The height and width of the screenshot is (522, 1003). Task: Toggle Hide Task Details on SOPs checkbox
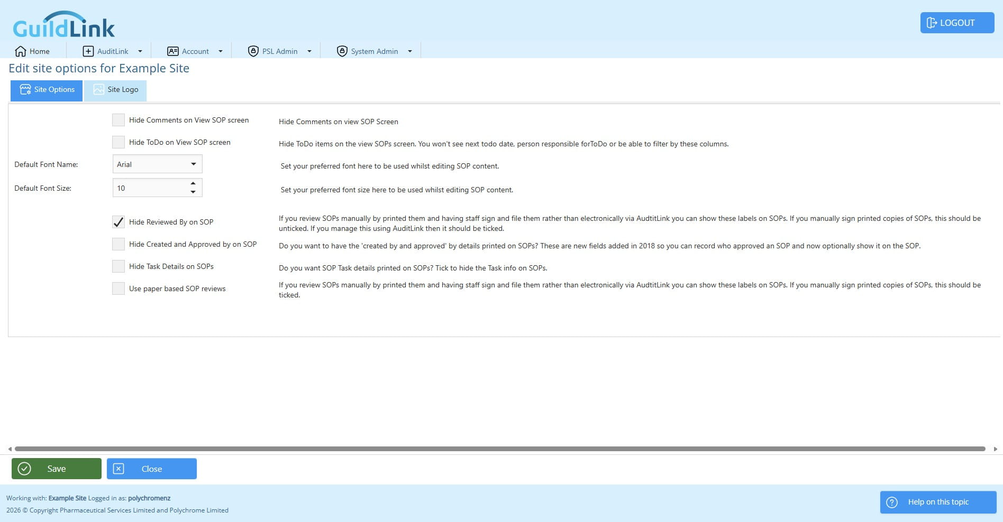pos(118,266)
